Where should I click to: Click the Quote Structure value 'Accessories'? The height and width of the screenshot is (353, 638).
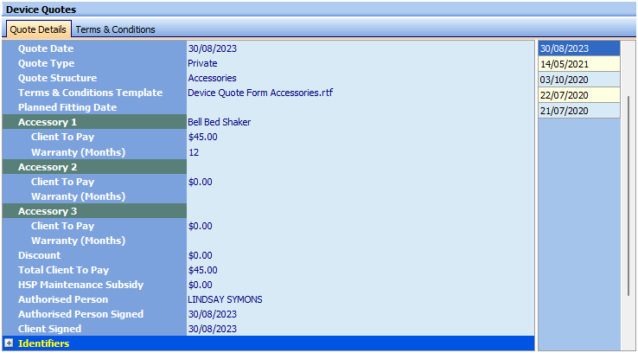coord(212,78)
